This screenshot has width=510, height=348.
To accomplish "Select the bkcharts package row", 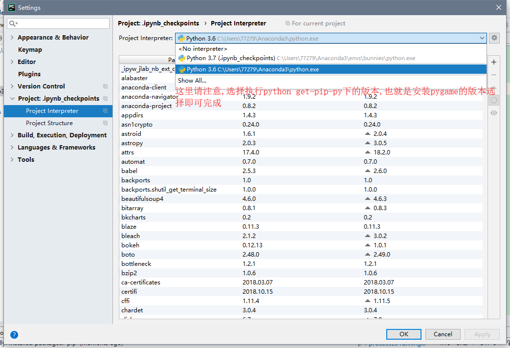I will (301, 217).
